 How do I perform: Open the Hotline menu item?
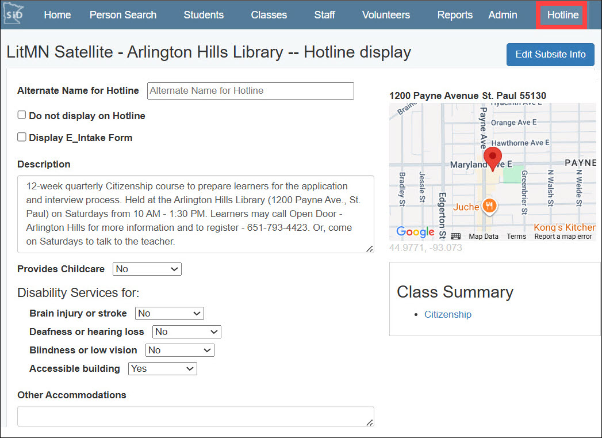[x=562, y=15]
